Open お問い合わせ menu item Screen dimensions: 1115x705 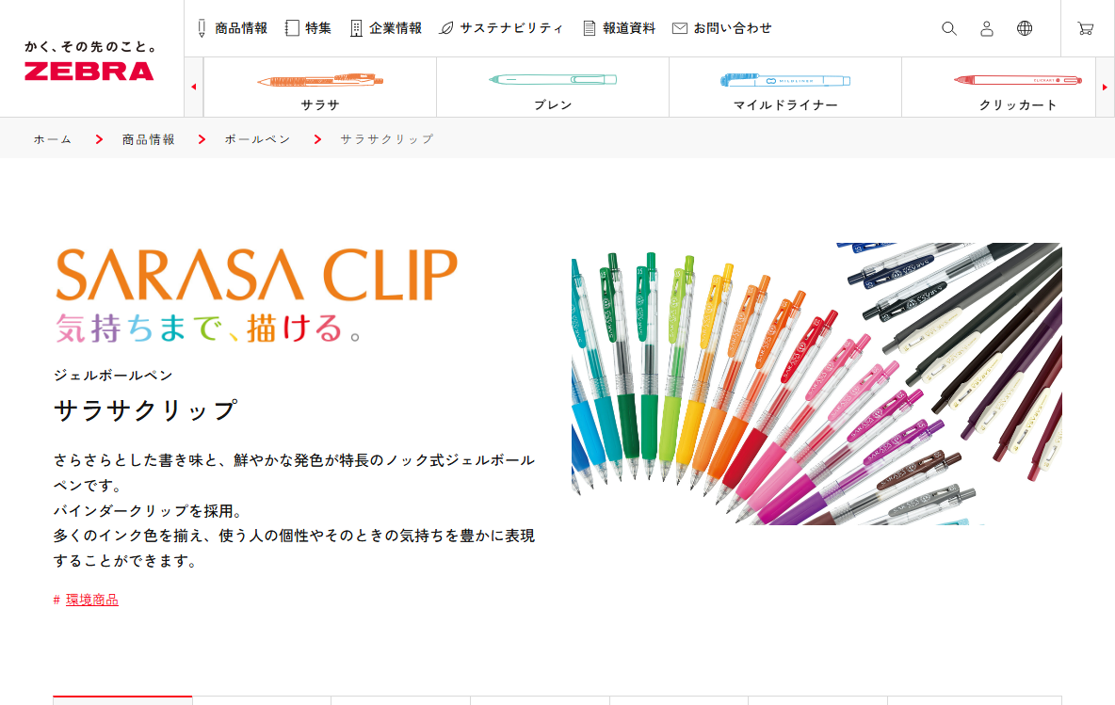pyautogui.click(x=733, y=28)
